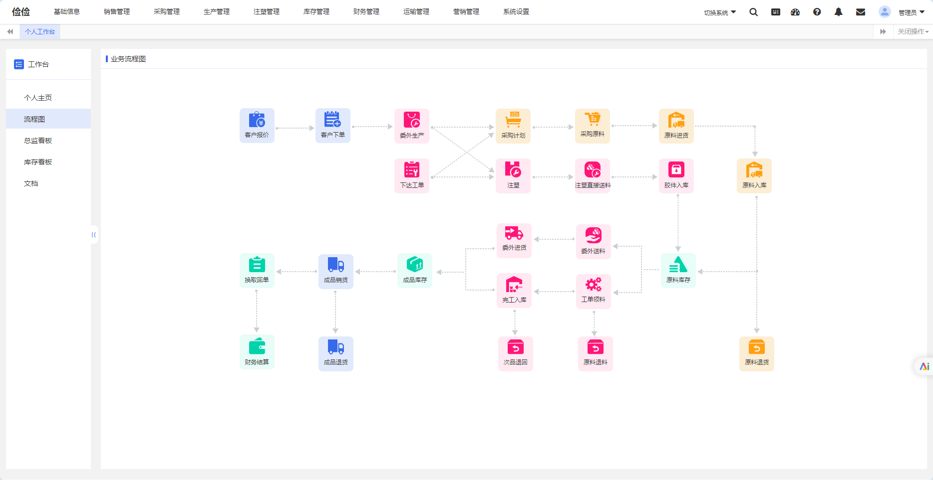
Task: Open the dashboard gauge icon
Action: 796,12
